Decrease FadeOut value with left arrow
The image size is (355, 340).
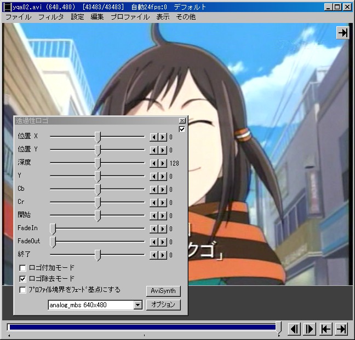[x=154, y=242]
